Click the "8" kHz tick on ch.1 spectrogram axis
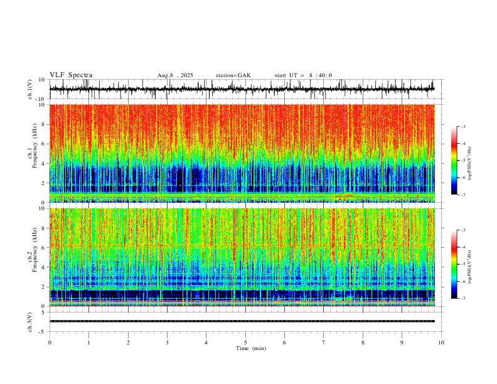Image resolution: width=497 pixels, height=384 pixels. (43, 124)
